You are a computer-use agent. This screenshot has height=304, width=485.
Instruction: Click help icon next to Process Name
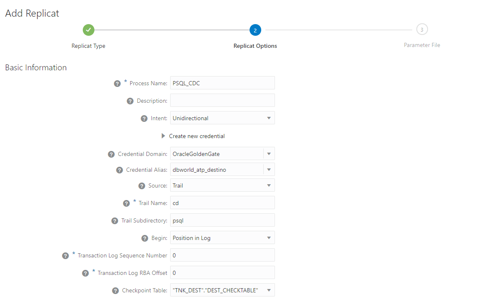tap(117, 83)
